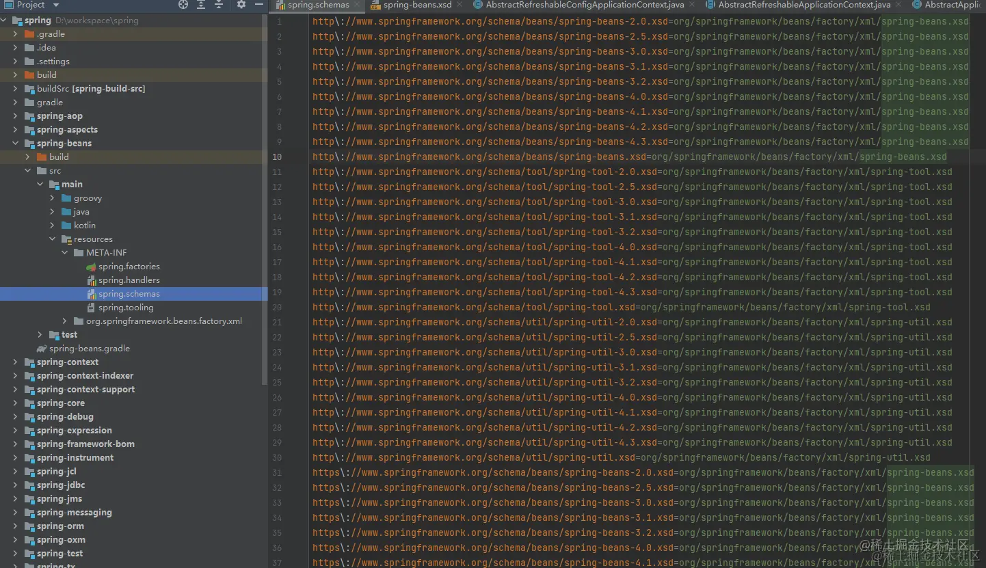986x568 pixels.
Task: Open the AbstractRefreshableConfigApplicationContext.java tab
Action: point(585,5)
